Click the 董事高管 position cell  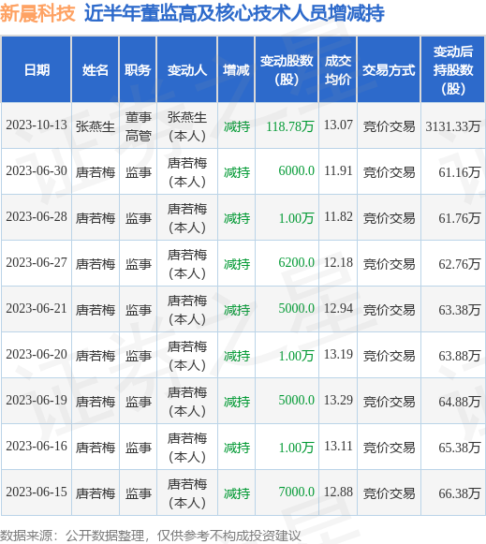pos(138,126)
